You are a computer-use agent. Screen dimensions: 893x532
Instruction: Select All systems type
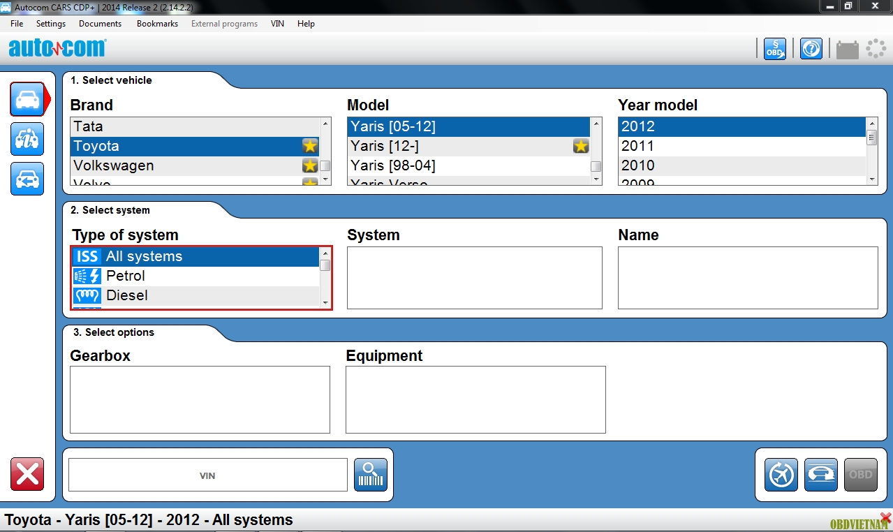pos(196,256)
